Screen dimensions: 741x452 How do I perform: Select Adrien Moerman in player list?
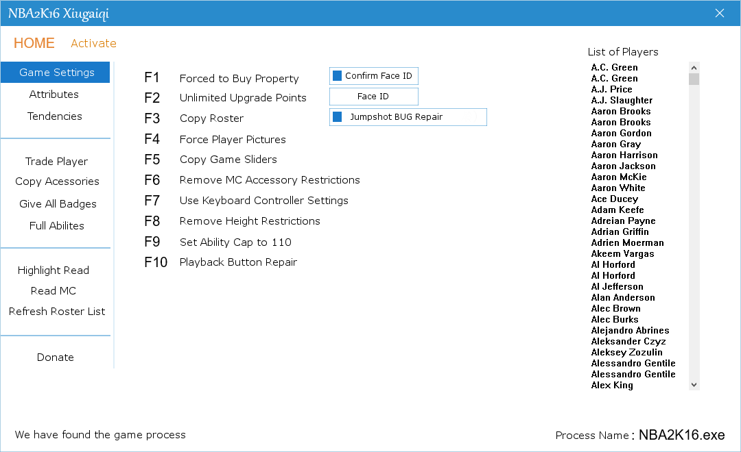tap(627, 242)
